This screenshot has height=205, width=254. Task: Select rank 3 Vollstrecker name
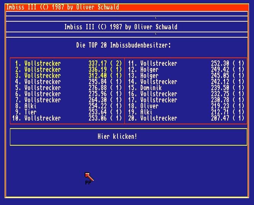pyautogui.click(x=43, y=76)
